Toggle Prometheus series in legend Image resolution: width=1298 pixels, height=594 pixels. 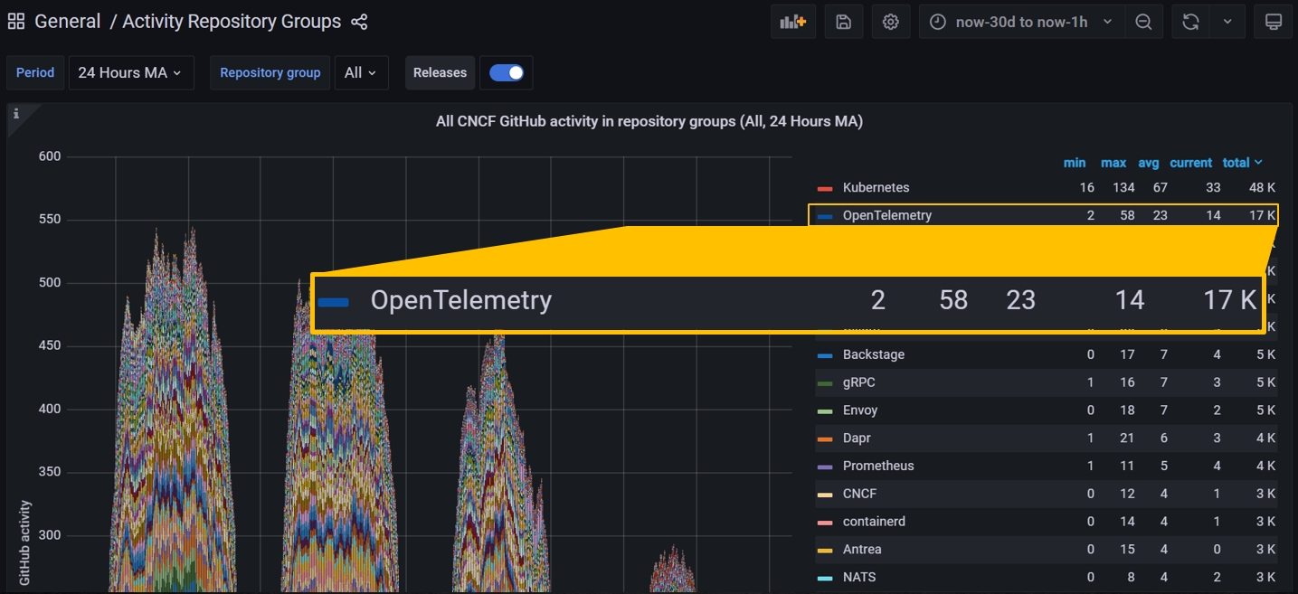[x=878, y=466]
